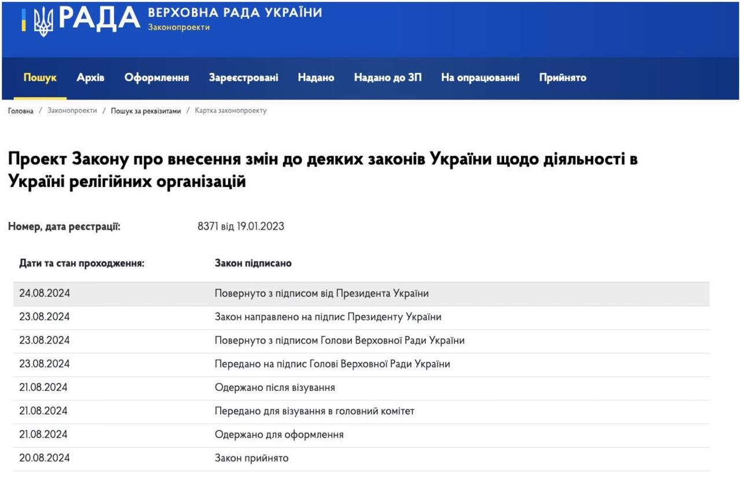
Task: Click the Законопроекти subtitle in header
Action: tap(178, 27)
